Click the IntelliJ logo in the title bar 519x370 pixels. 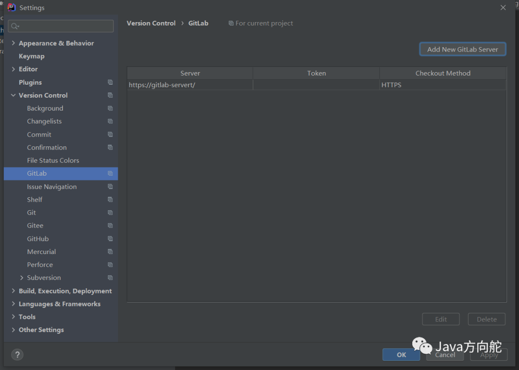pos(12,7)
